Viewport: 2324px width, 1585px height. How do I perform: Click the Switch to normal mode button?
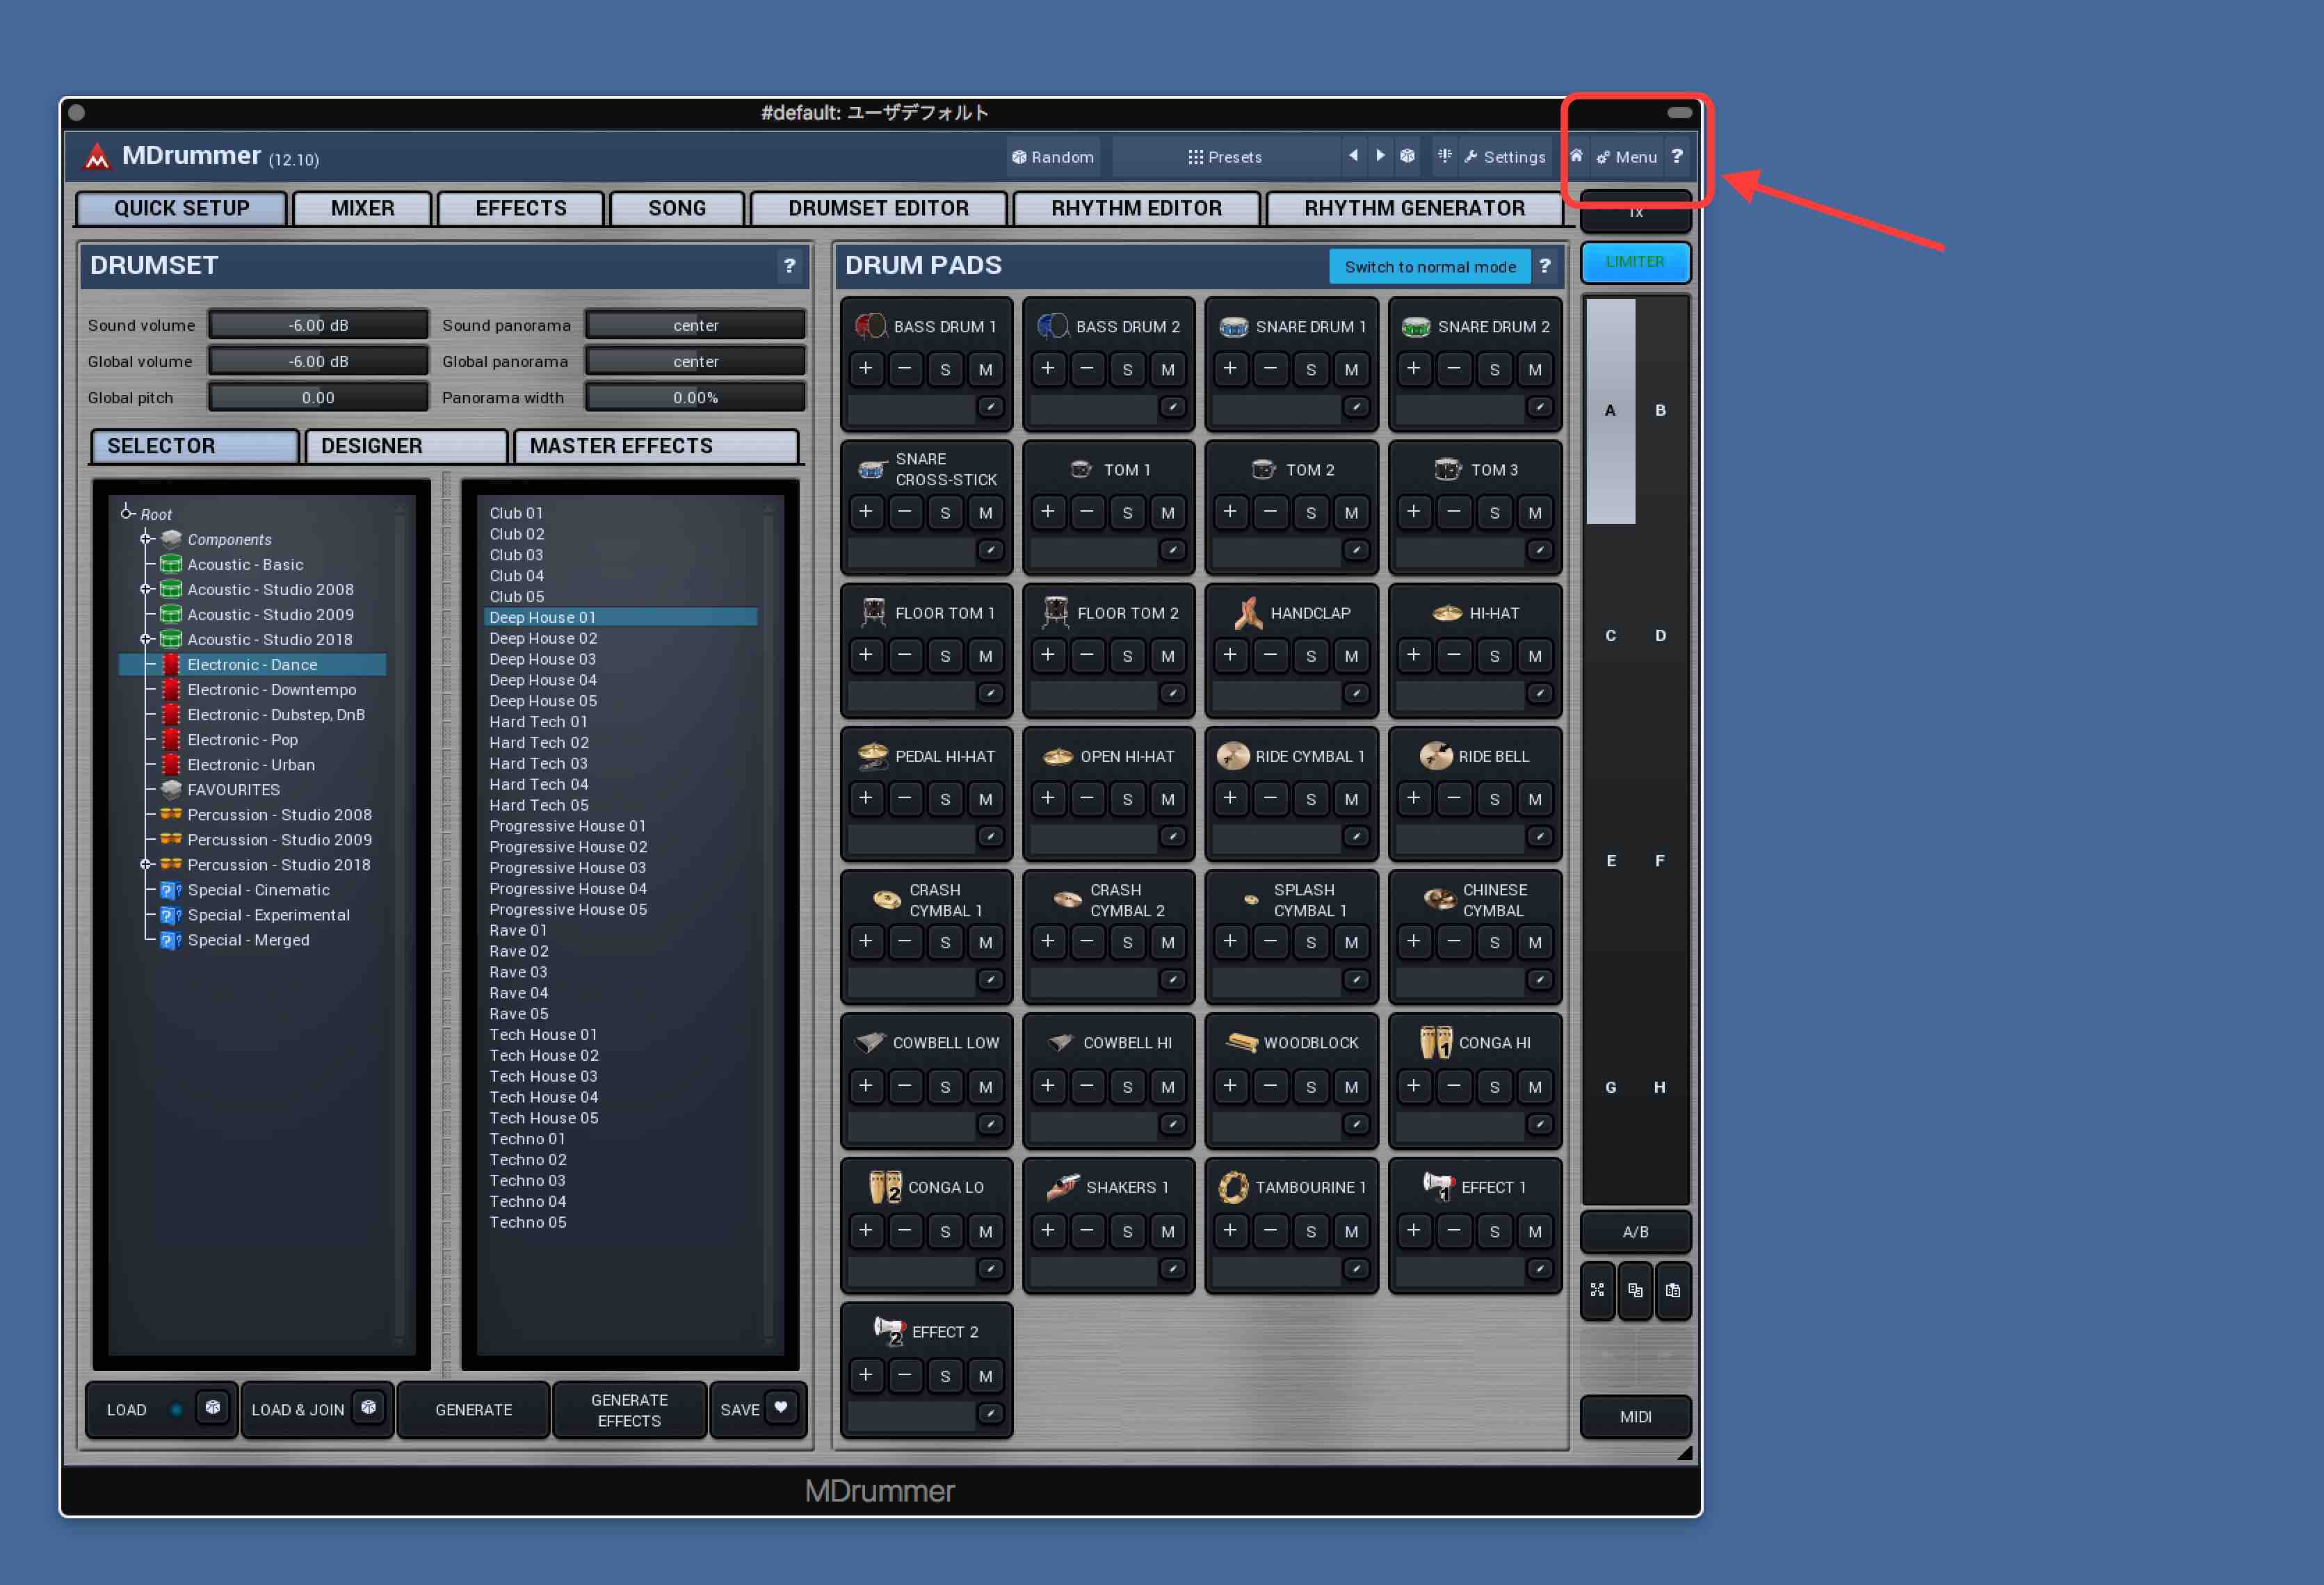coord(1430,266)
